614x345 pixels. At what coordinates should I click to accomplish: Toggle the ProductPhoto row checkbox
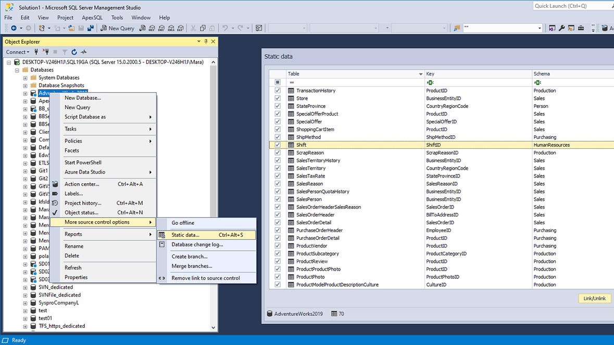tap(278, 277)
